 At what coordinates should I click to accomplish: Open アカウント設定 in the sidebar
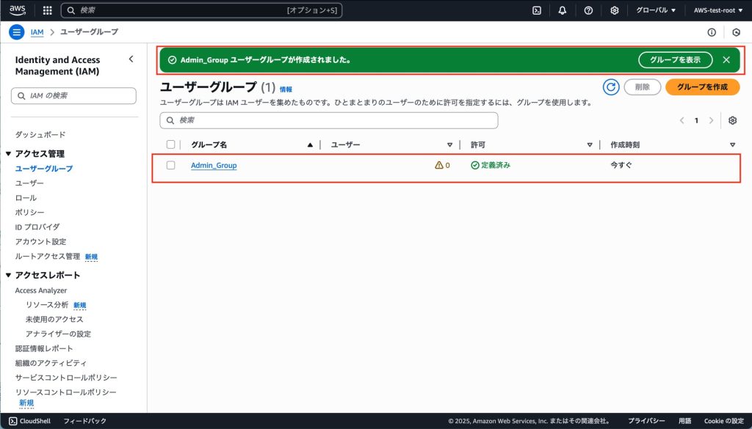41,242
